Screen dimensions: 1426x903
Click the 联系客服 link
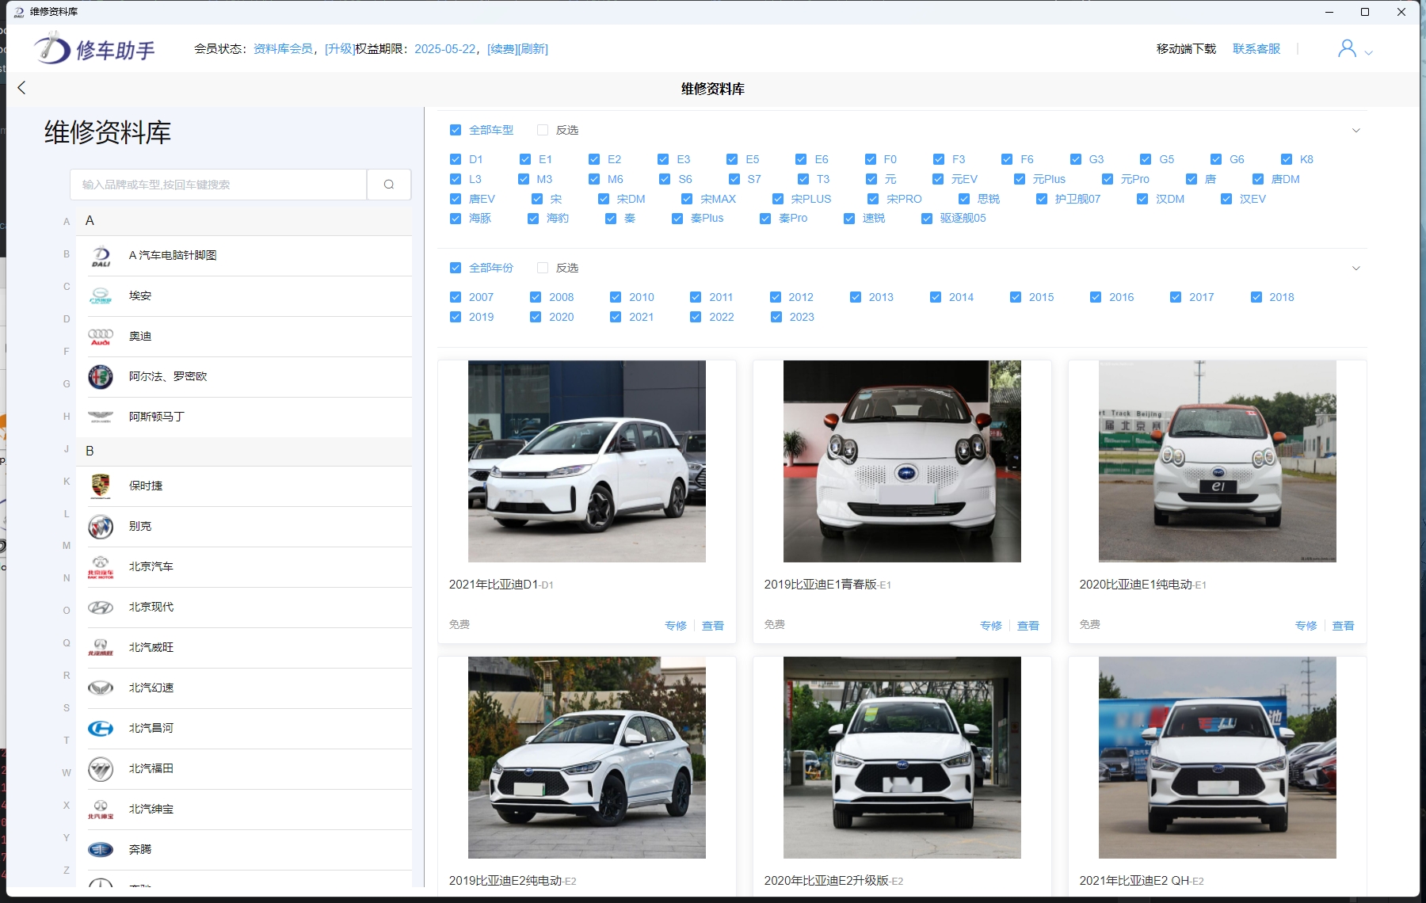1256,49
